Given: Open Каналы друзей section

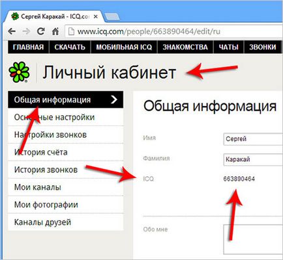Looking at the screenshot, I should pyautogui.click(x=66, y=222).
